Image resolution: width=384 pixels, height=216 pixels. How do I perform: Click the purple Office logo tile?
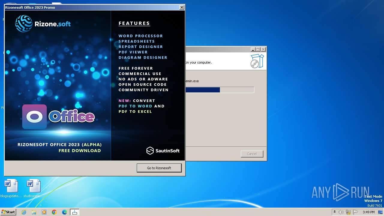pos(34,117)
